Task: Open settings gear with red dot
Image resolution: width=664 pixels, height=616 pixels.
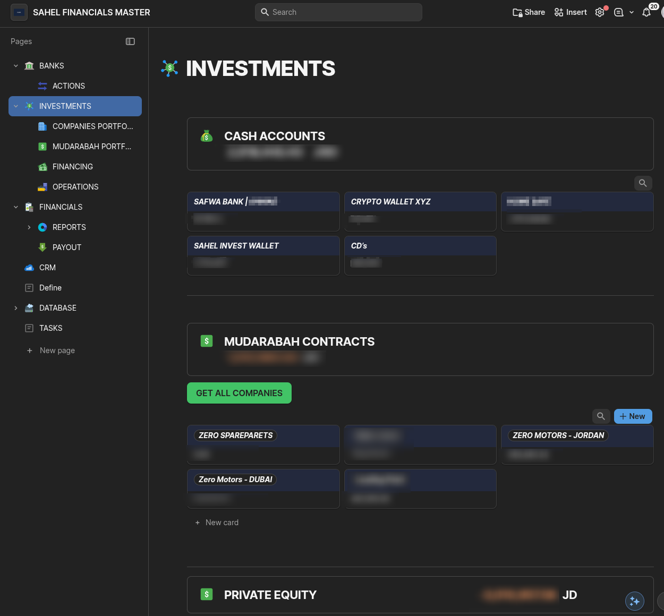Action: 600,12
